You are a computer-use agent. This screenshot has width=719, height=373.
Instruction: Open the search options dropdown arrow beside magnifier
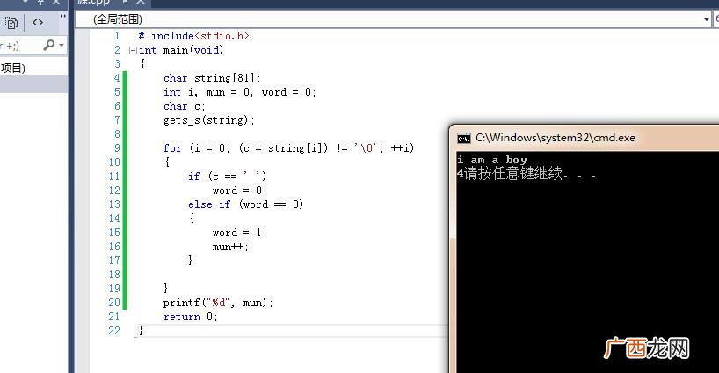pyautogui.click(x=62, y=46)
